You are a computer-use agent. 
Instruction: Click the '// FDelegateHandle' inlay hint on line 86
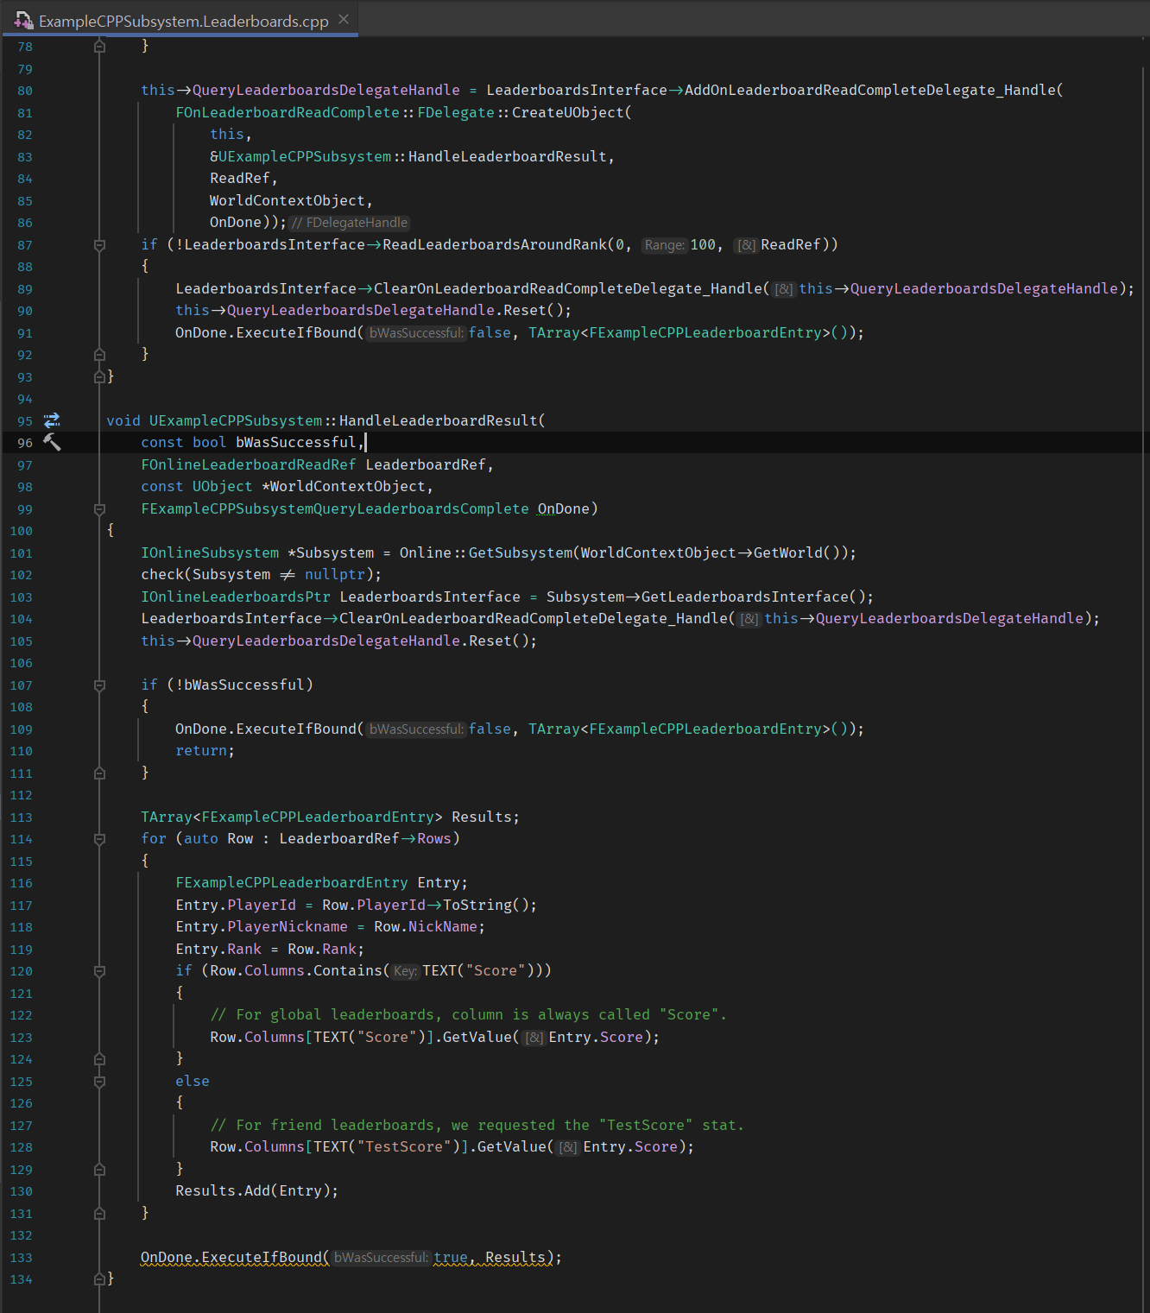point(349,223)
